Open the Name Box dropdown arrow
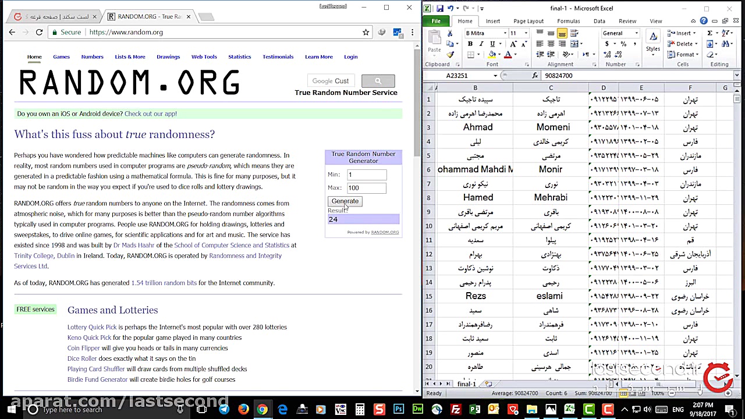Viewport: 745px width, 419px height. pos(495,76)
